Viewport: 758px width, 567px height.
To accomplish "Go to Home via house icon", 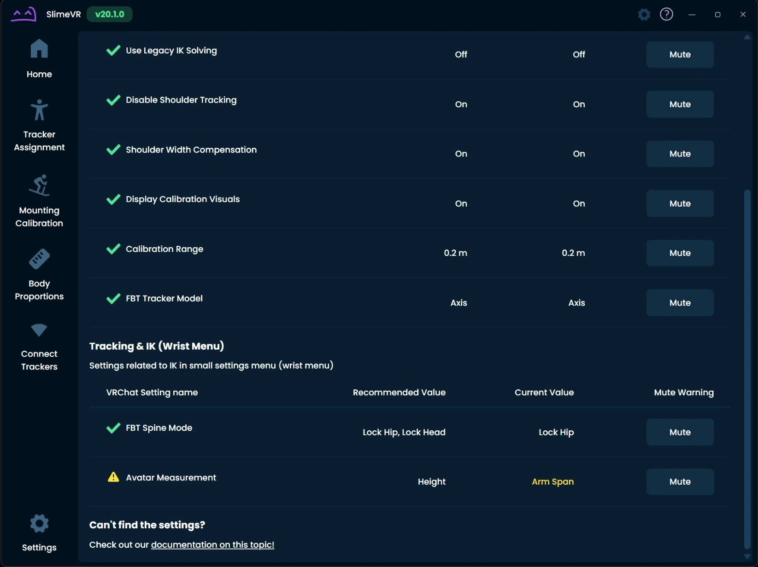I will click(39, 48).
